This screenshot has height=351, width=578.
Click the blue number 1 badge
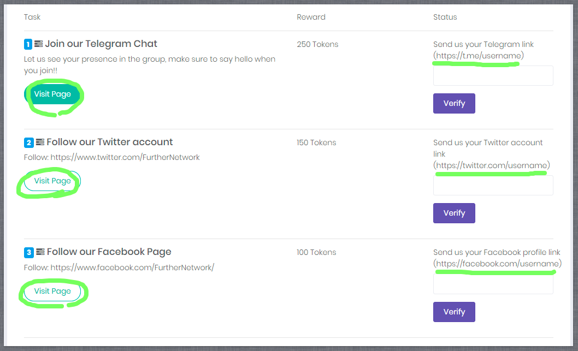28,44
